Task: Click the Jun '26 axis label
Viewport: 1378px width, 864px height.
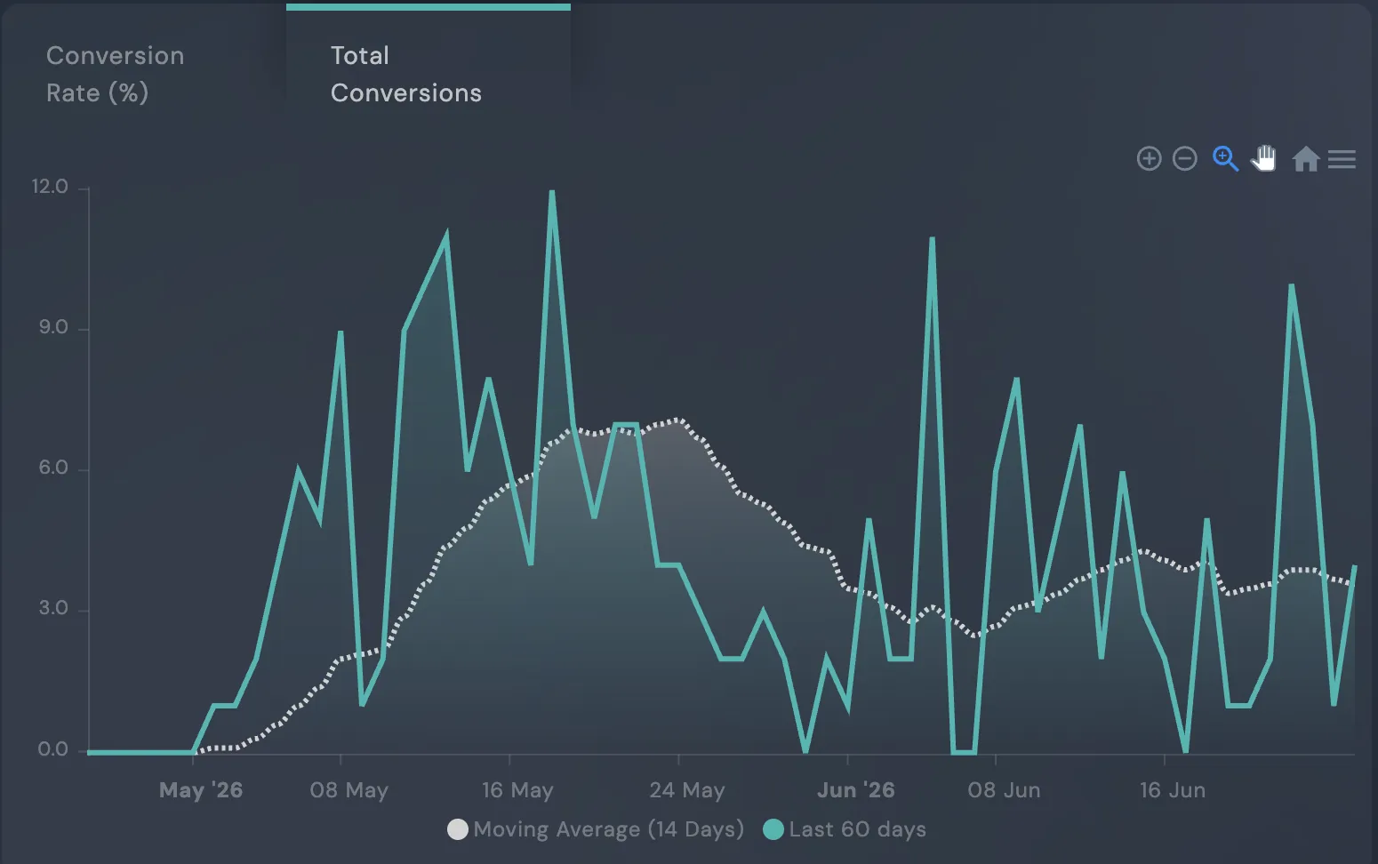Action: (x=856, y=790)
